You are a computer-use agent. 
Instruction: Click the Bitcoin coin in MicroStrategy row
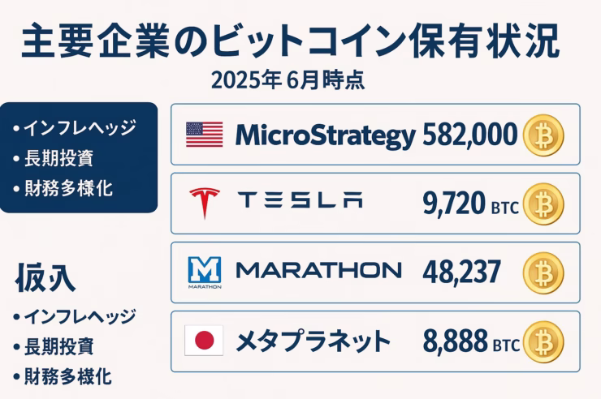point(543,135)
